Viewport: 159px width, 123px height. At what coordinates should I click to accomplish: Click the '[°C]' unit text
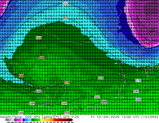click(58, 117)
